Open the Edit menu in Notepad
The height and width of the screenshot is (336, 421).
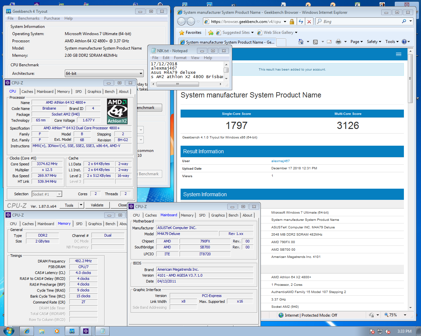[166, 58]
